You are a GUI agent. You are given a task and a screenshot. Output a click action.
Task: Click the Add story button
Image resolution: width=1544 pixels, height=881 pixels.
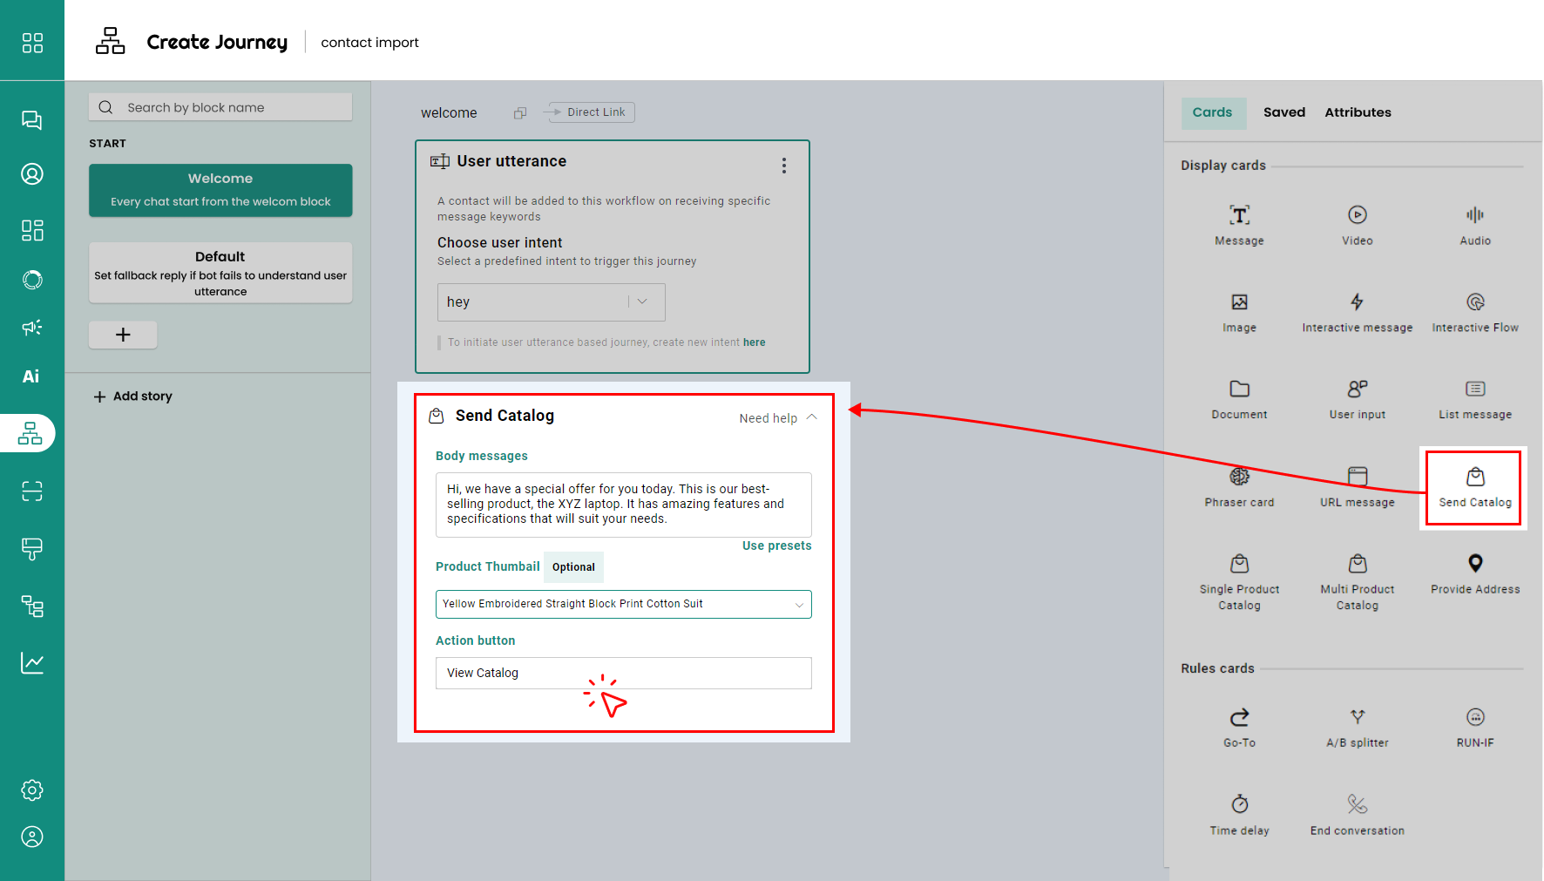[x=133, y=396]
